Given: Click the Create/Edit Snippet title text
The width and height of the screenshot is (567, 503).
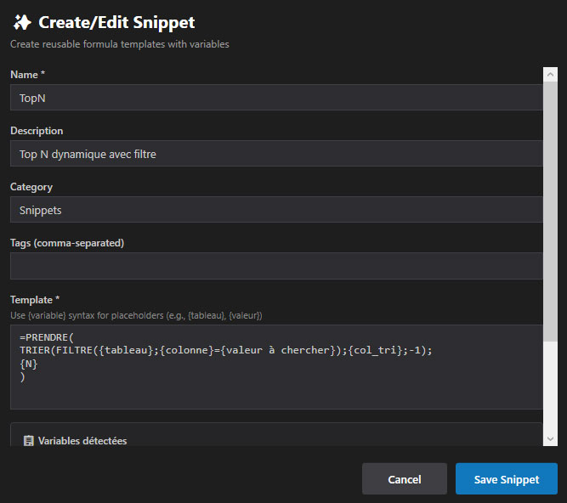Looking at the screenshot, I should pyautogui.click(x=116, y=22).
